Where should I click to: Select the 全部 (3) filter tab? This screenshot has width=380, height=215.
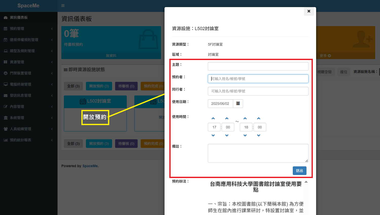click(73, 86)
